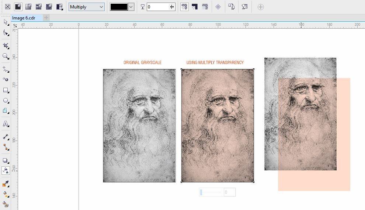This screenshot has width=365, height=210.
Task: Click the black transparency color swatch
Action: click(x=119, y=7)
